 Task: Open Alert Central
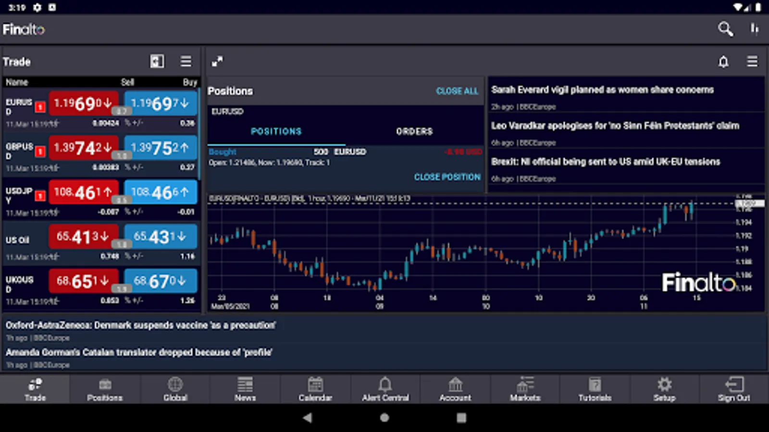[385, 389]
